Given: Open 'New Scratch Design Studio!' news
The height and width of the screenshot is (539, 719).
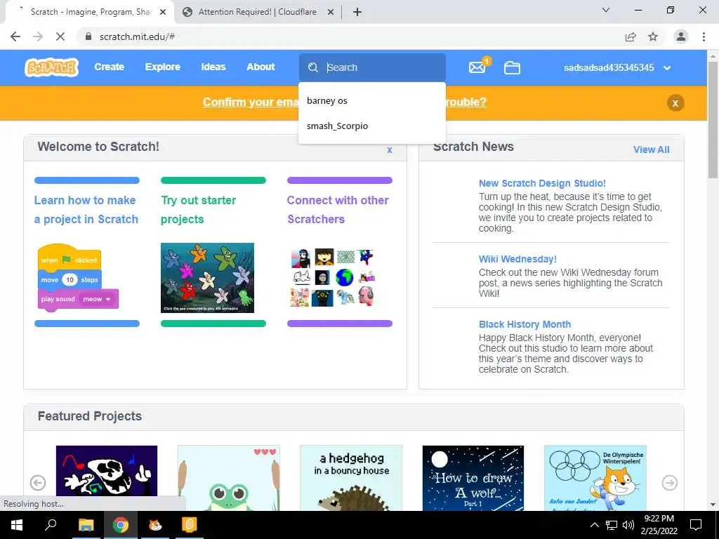Looking at the screenshot, I should (x=542, y=183).
